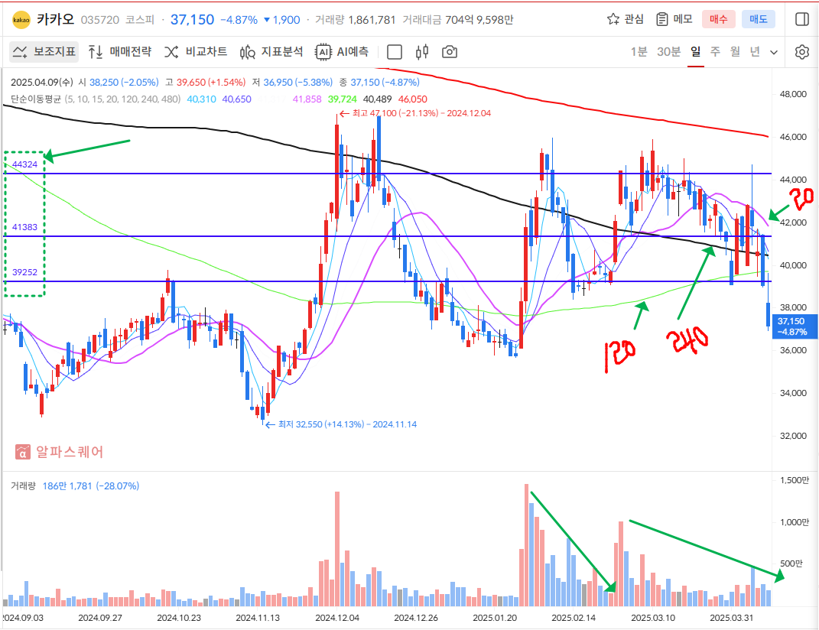819x630 pixels.
Task: Open the memo note icon
Action: click(x=661, y=19)
